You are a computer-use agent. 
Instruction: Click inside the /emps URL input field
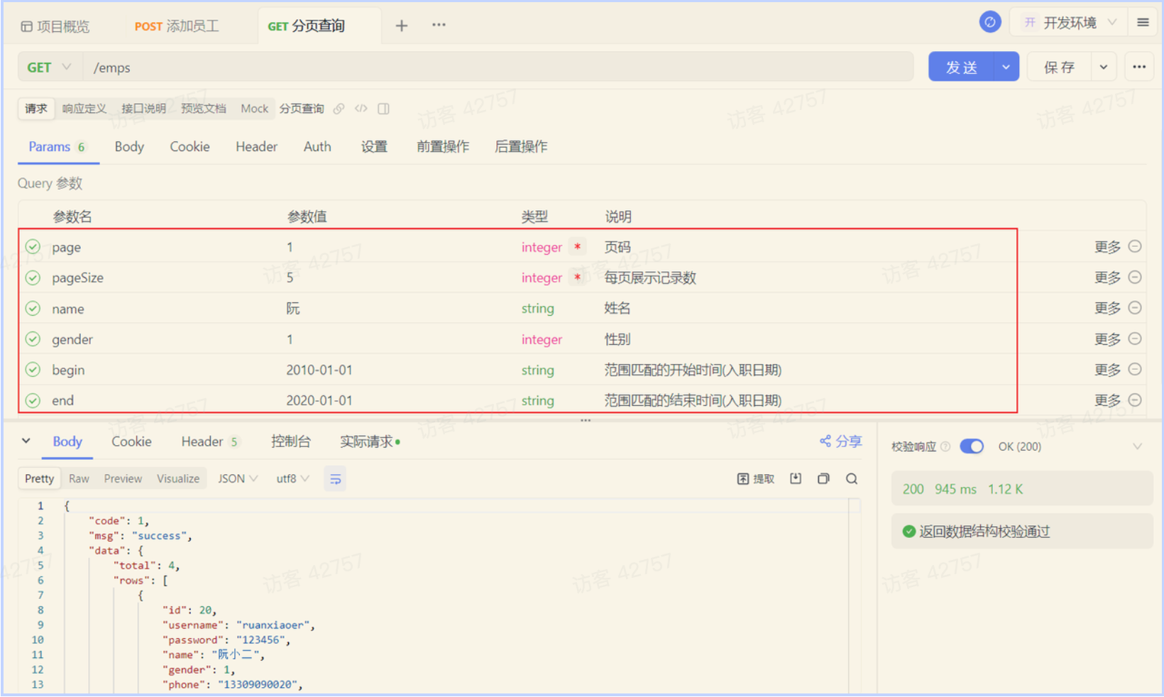point(284,67)
